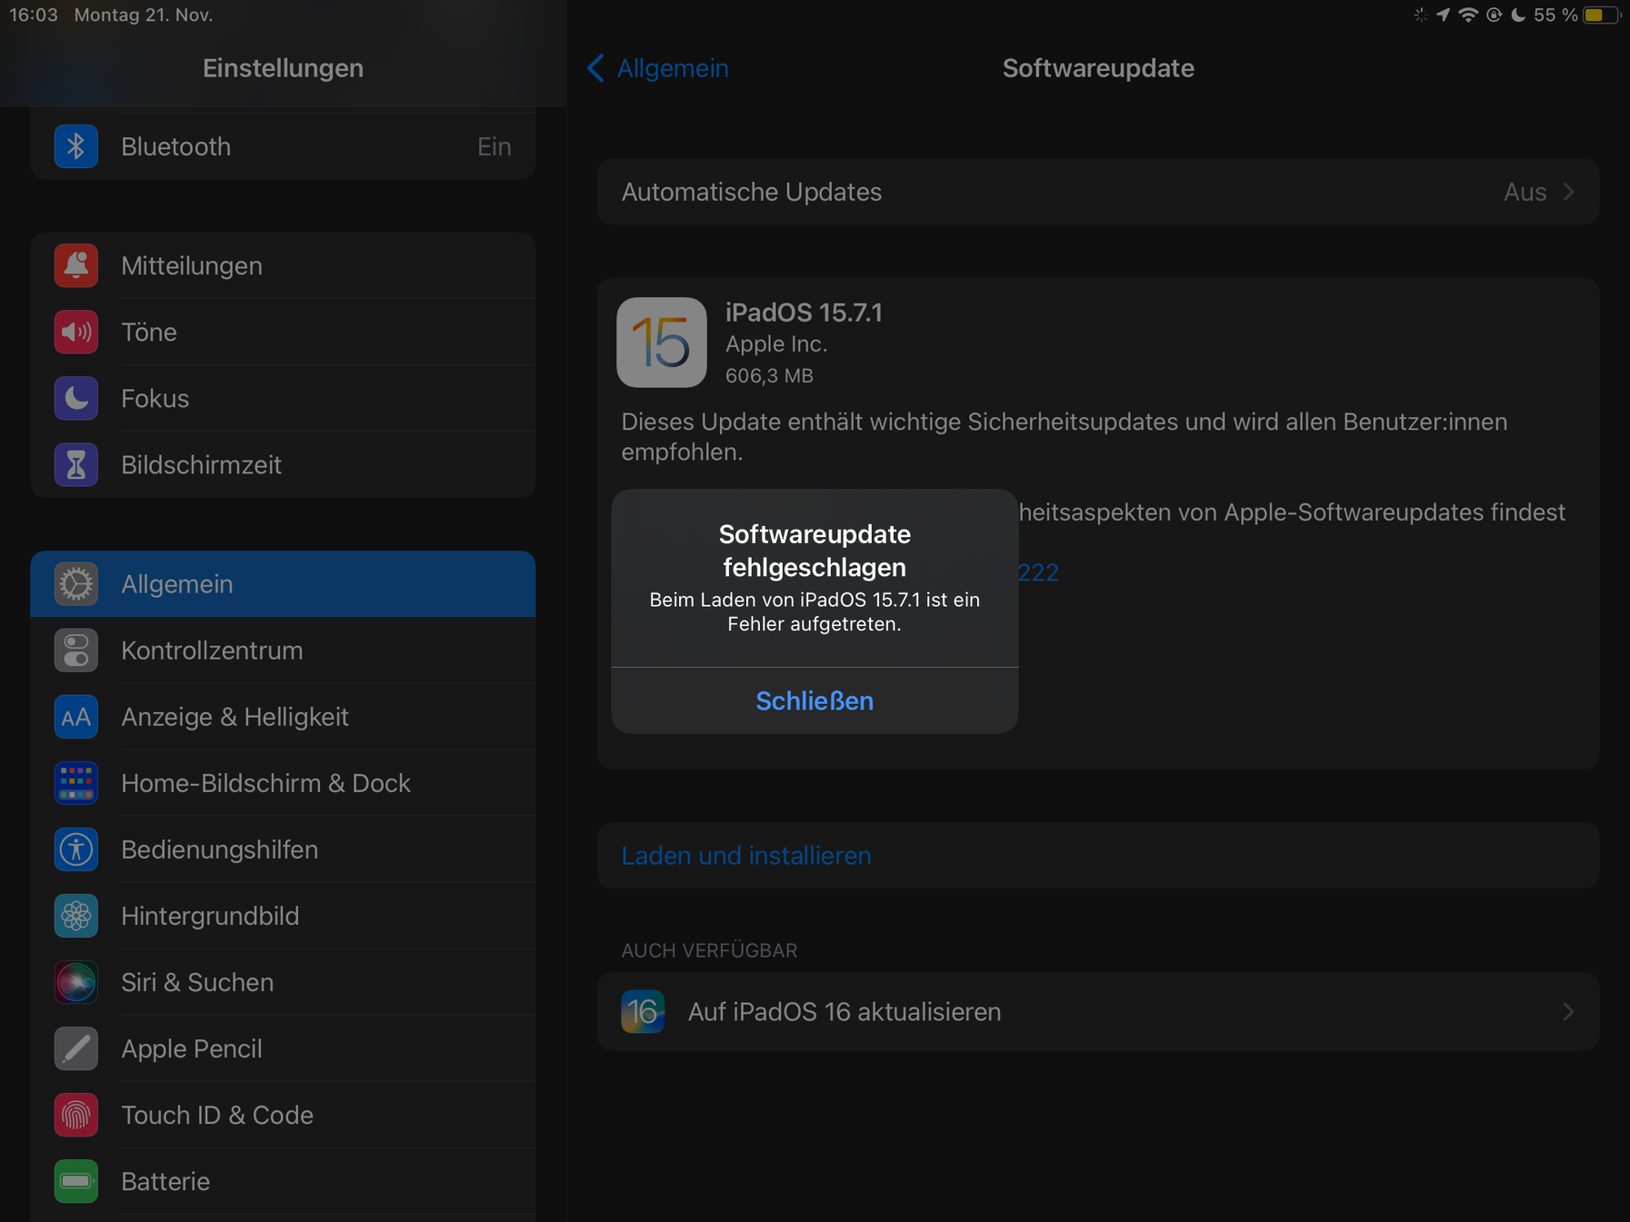Tap the Softwareupdate fehlgeschlagen alert title
The height and width of the screenshot is (1222, 1630).
coord(815,551)
